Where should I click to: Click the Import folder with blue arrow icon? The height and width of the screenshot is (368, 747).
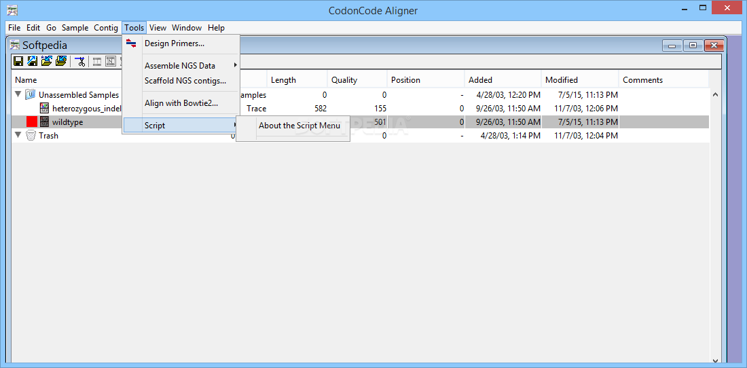[x=61, y=61]
